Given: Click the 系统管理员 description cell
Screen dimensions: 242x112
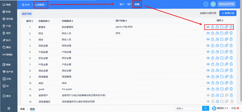Looking at the screenshot, I should point(67,27).
